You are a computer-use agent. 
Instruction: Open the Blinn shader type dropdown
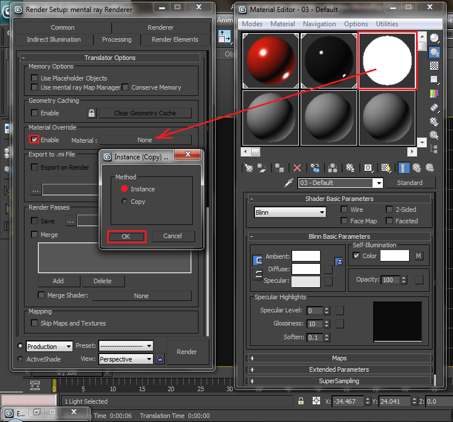290,212
